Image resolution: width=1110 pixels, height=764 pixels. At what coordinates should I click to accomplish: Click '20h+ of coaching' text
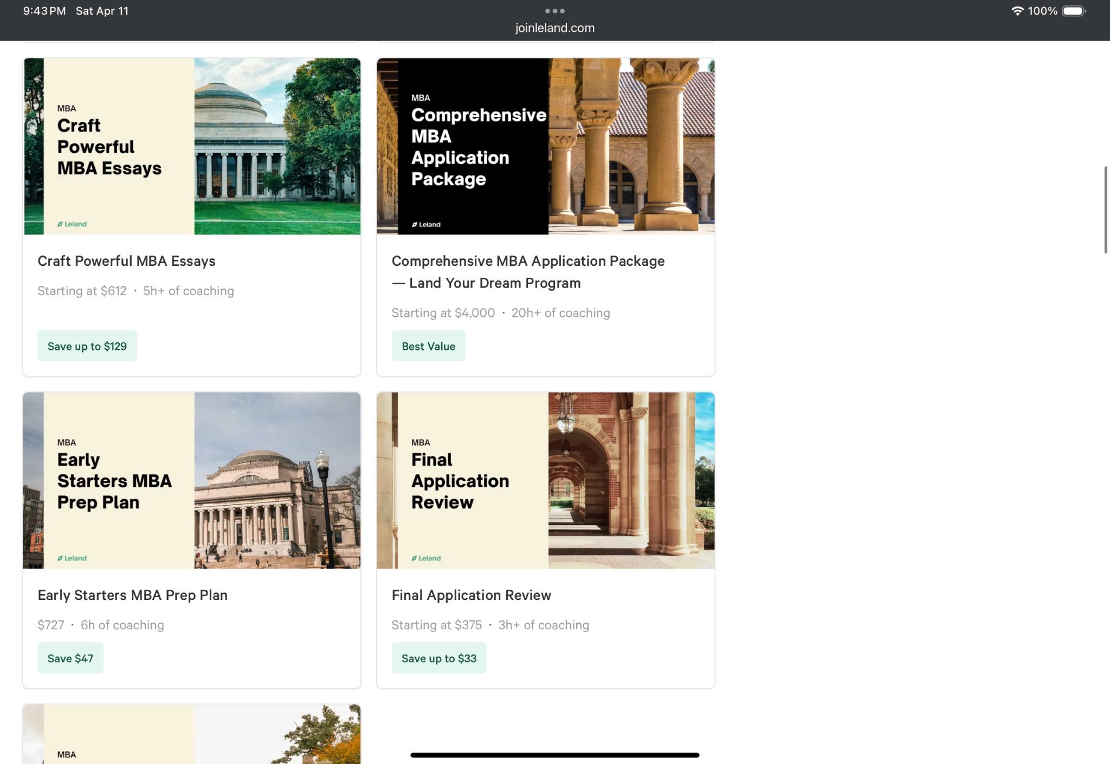[560, 313]
